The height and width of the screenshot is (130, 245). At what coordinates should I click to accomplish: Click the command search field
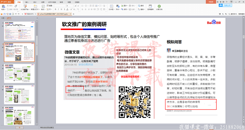pos(236,14)
